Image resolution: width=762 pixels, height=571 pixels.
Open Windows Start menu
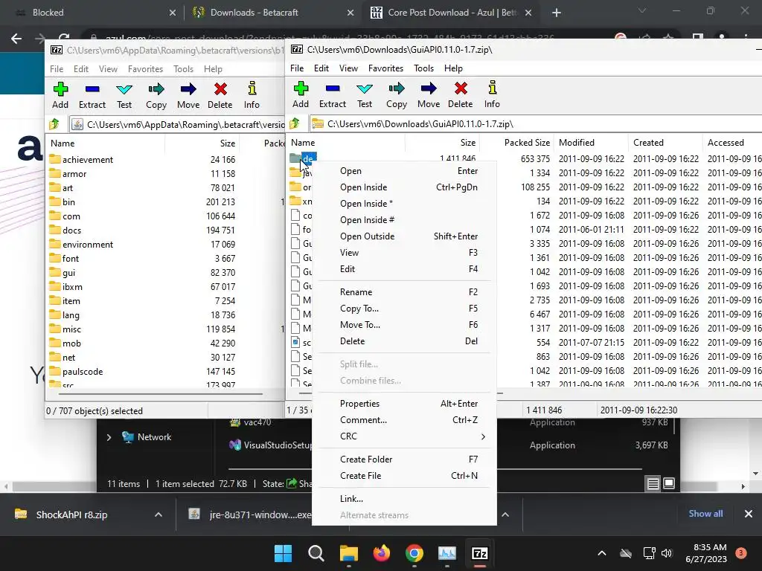tap(283, 553)
